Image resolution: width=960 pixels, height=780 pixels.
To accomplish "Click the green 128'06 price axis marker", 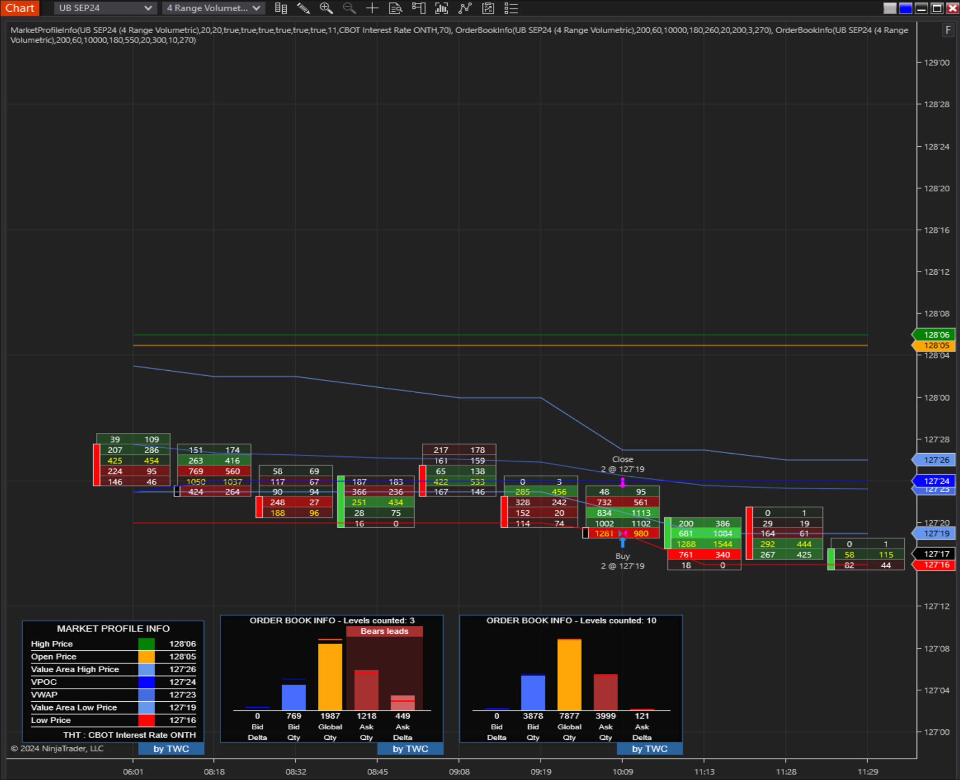I will click(x=933, y=335).
